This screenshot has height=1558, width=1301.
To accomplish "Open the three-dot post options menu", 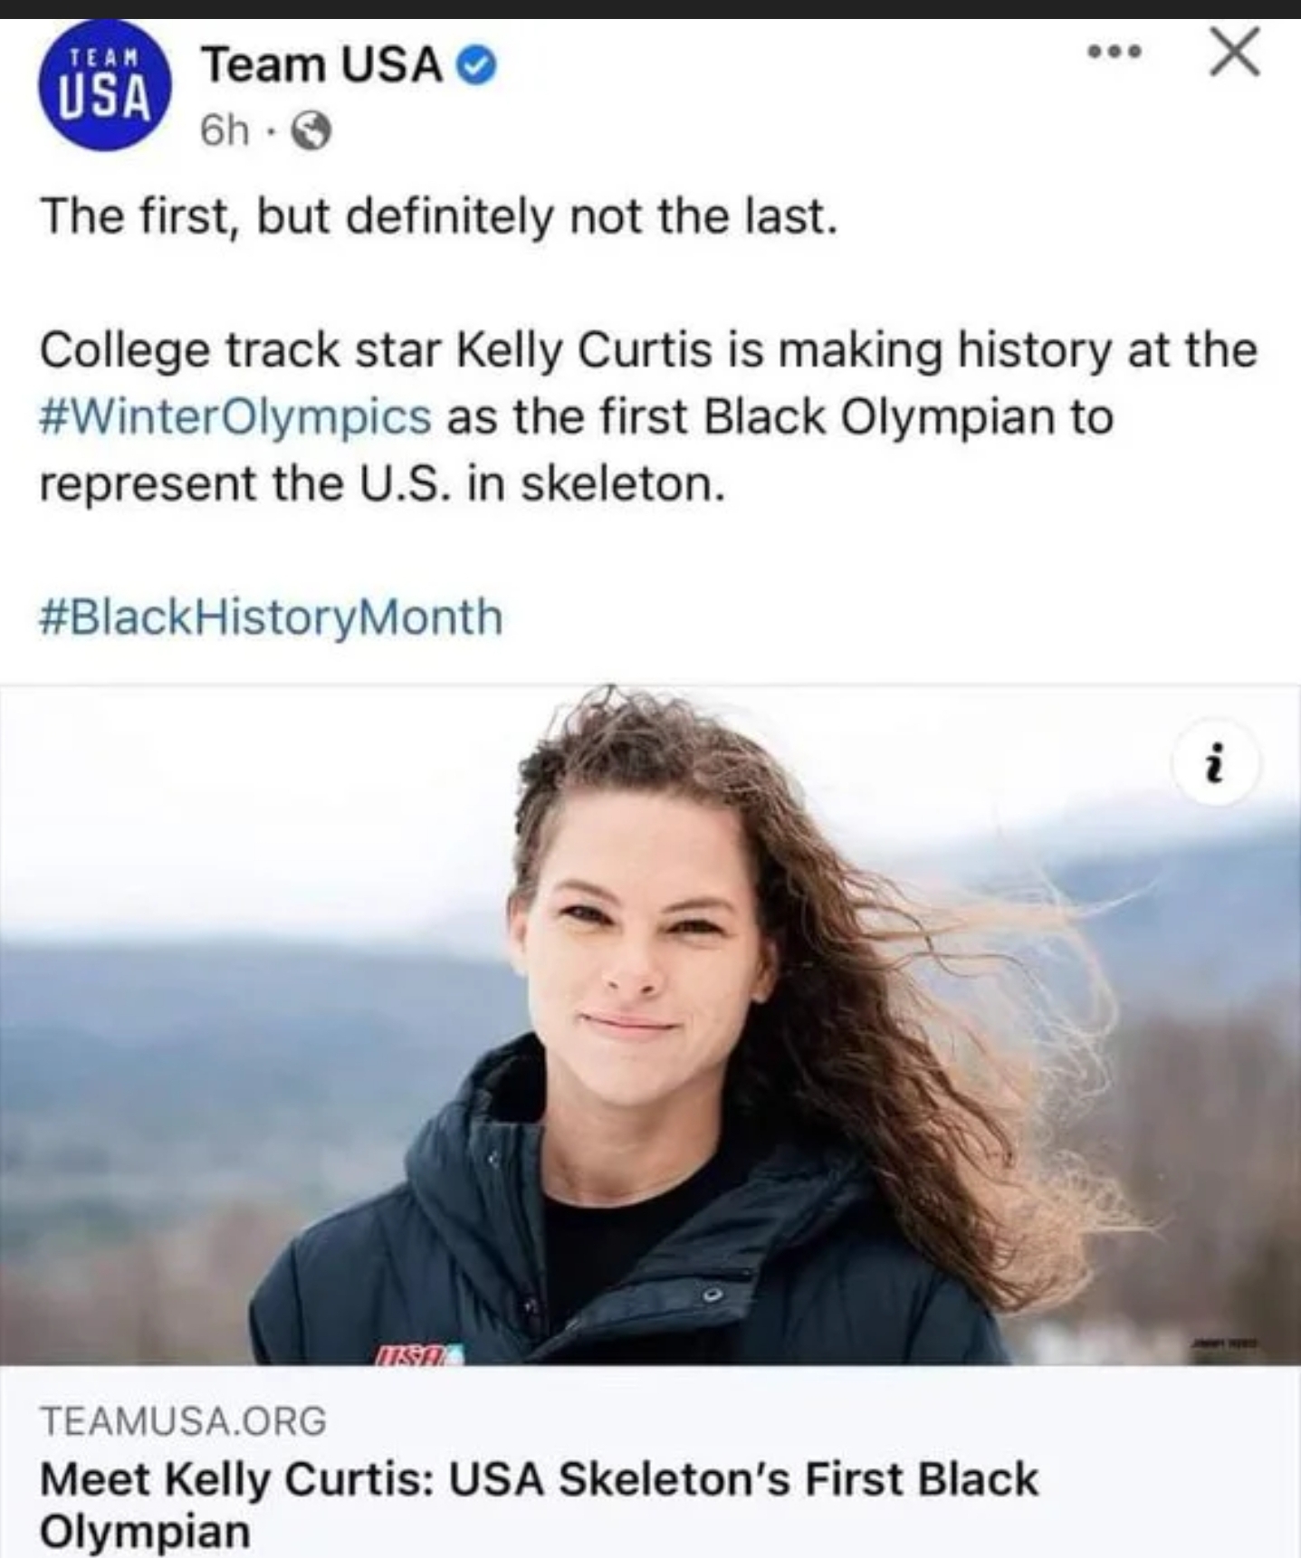I will pyautogui.click(x=1114, y=53).
